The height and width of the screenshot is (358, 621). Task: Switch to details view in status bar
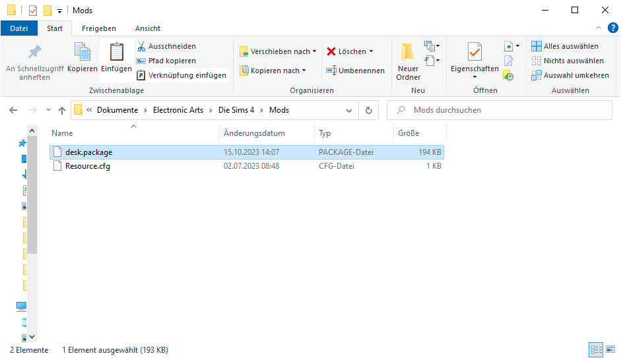pos(596,349)
